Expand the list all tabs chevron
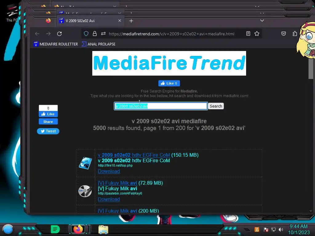The image size is (315, 236). pos(262,21)
